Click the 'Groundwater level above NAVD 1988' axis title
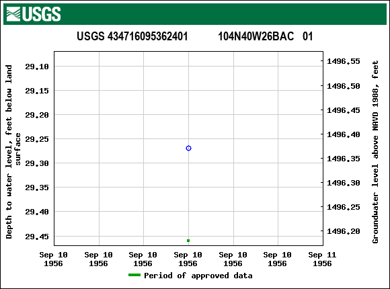The width and height of the screenshot is (390, 289). [x=375, y=152]
